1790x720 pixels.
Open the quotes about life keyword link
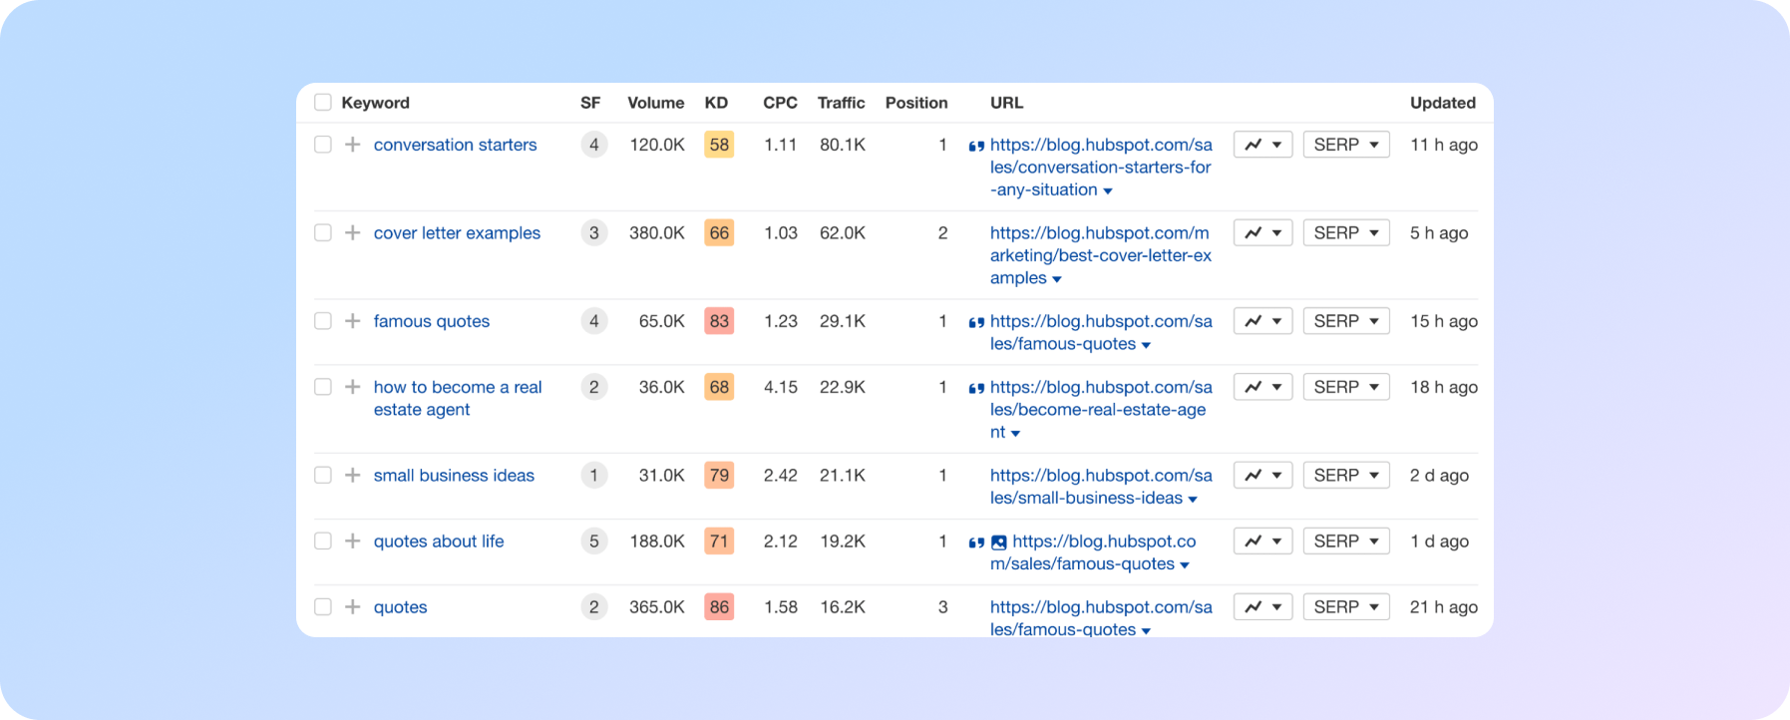coord(439,540)
